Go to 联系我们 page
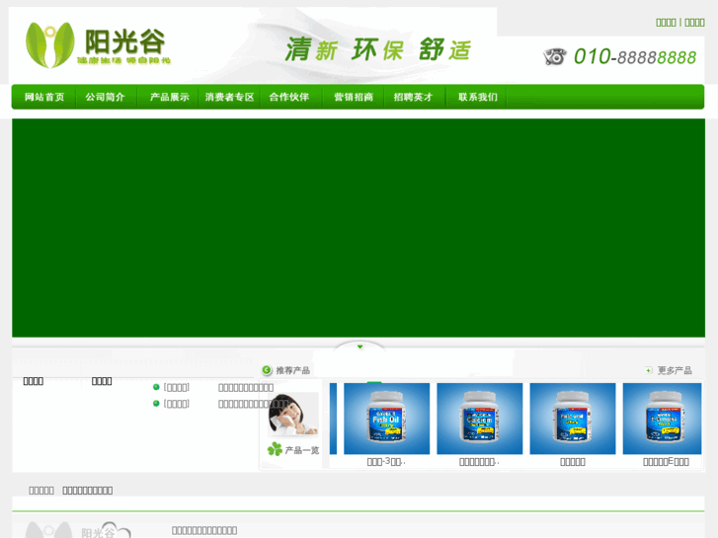The image size is (718, 538). pyautogui.click(x=478, y=97)
